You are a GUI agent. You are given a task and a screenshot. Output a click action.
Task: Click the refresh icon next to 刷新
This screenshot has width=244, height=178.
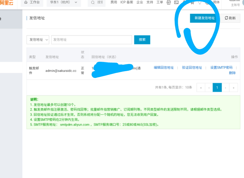[x=226, y=18]
